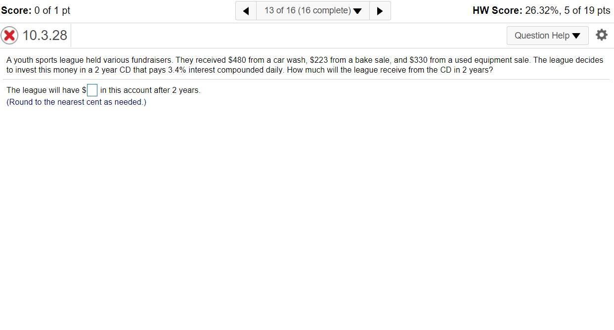Open the Question Help menu
This screenshot has height=330, width=614.
pyautogui.click(x=547, y=36)
